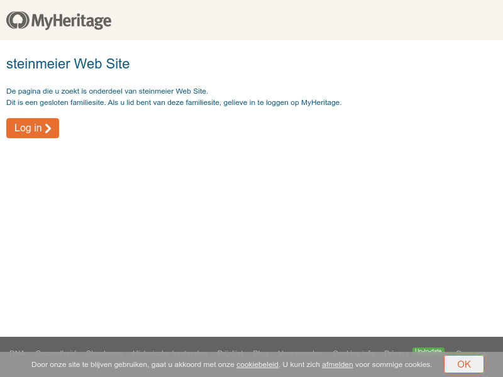
Task: Click the steinmeier Web Site page title
Action: click(x=68, y=63)
